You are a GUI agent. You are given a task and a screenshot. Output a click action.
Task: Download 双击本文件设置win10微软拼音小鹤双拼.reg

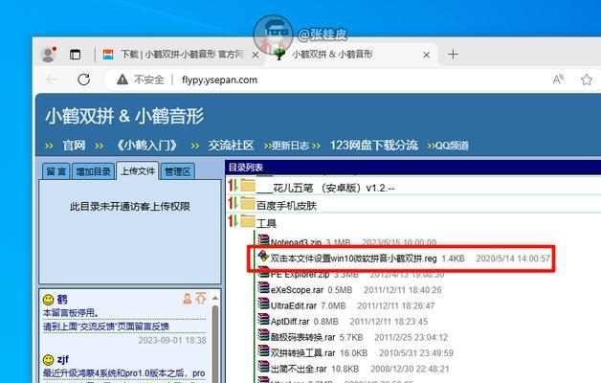pos(353,259)
